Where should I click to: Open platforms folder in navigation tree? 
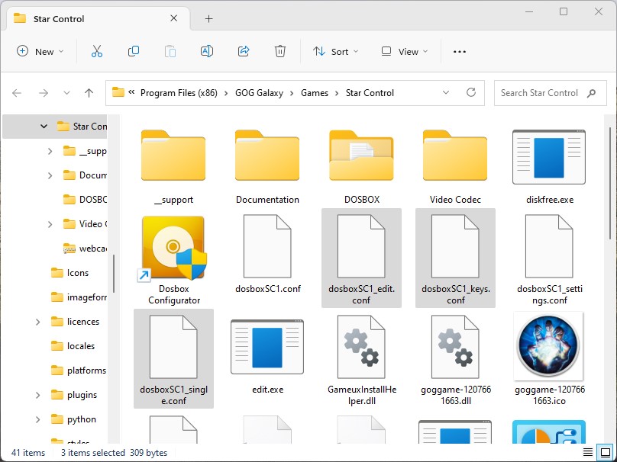(x=79, y=371)
